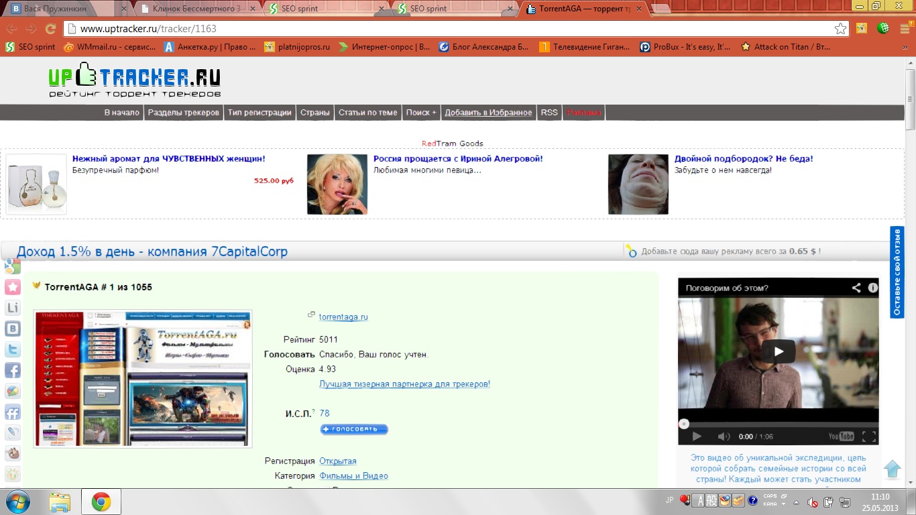Screen dimensions: 916x515
Task: Open 'Тип регистрации' menu
Action: click(x=260, y=113)
